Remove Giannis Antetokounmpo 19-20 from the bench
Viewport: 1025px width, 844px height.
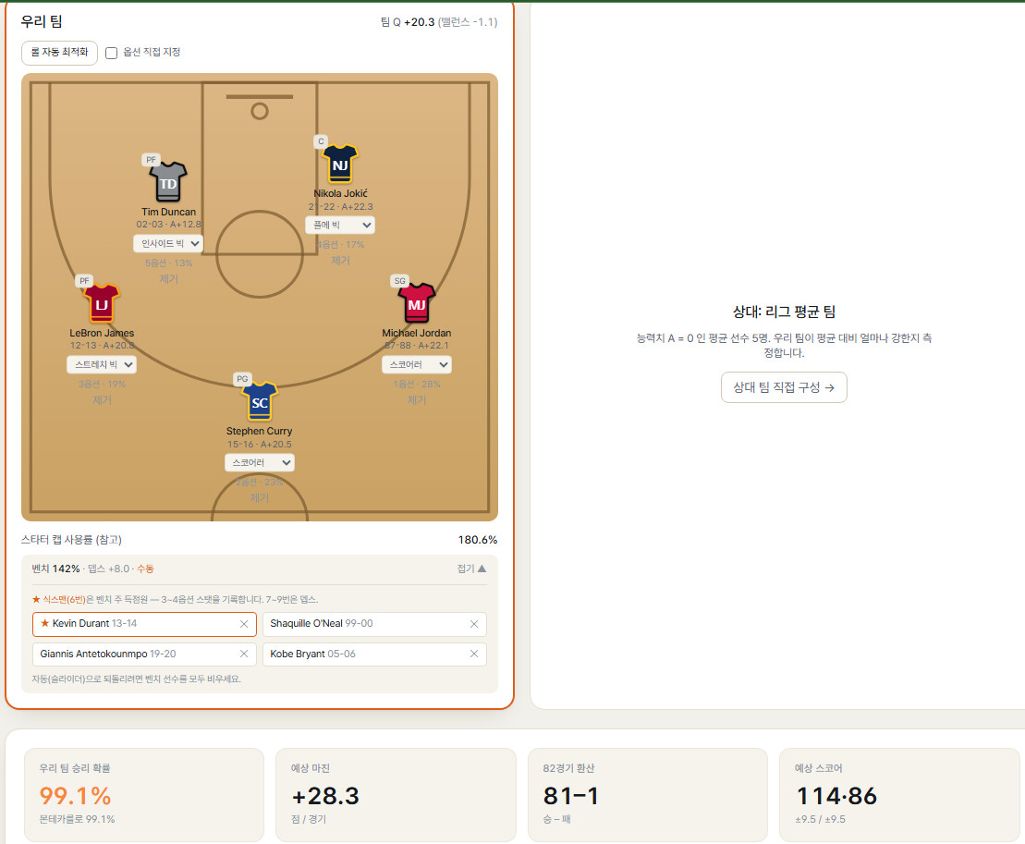coord(244,654)
